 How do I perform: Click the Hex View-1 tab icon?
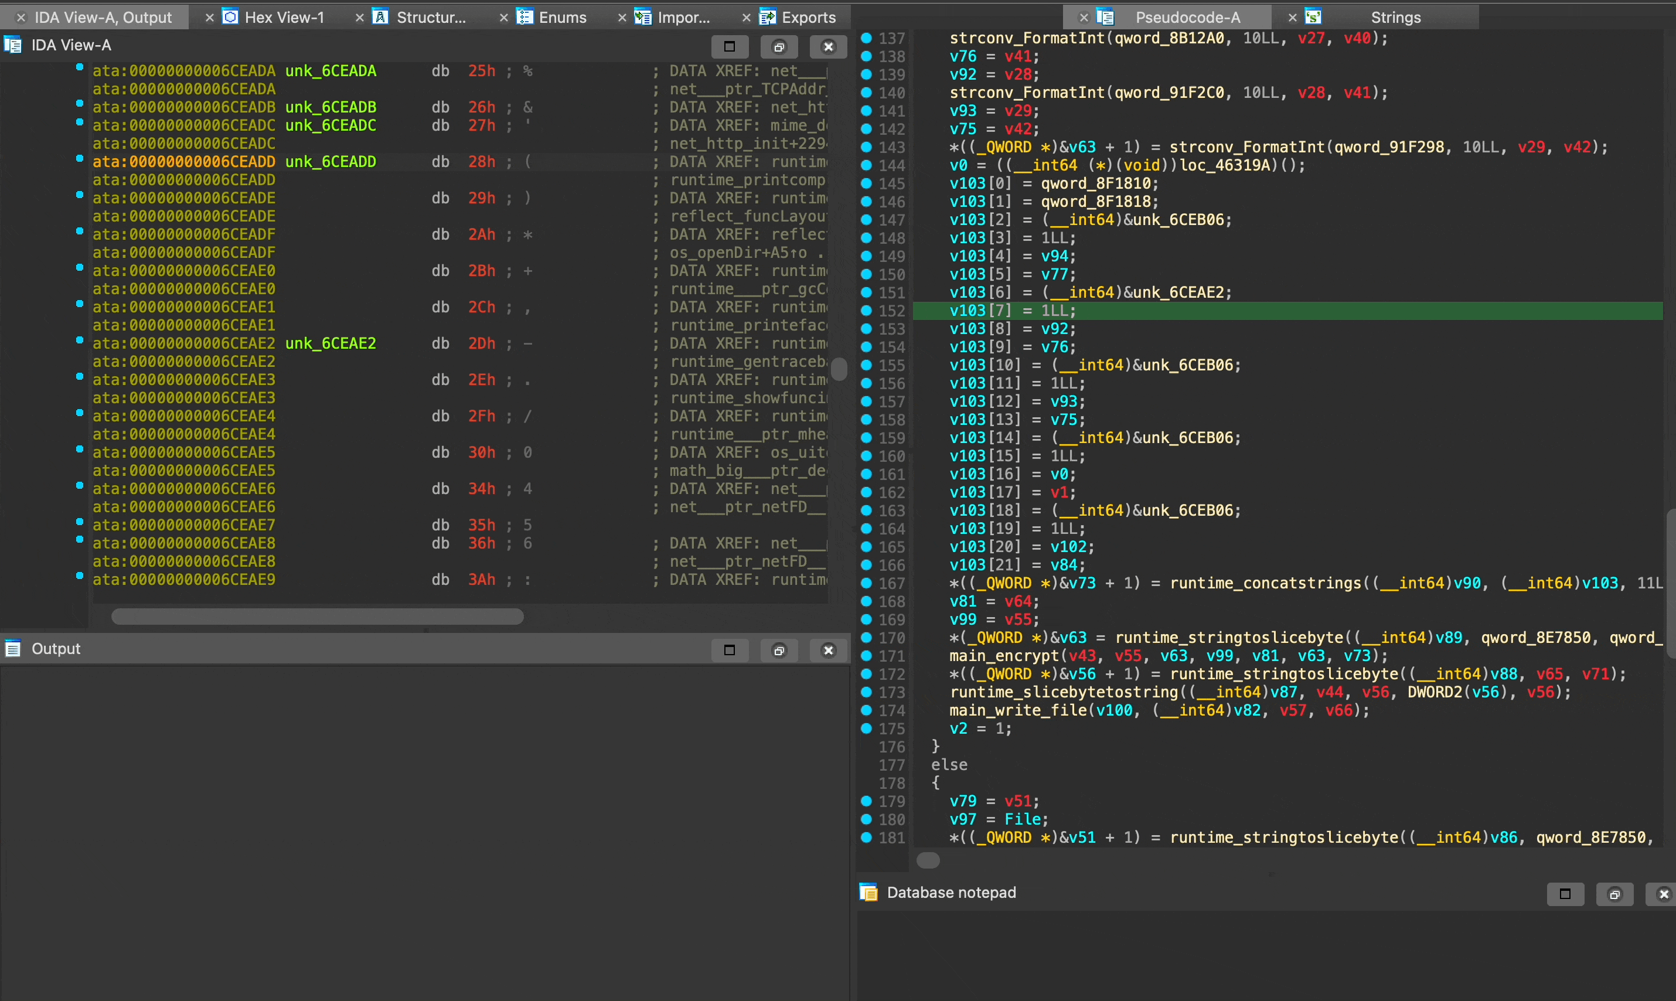coord(231,17)
